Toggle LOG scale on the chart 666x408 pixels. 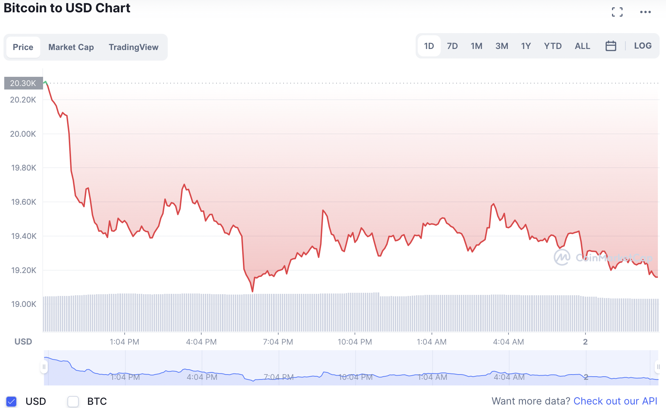(x=643, y=45)
